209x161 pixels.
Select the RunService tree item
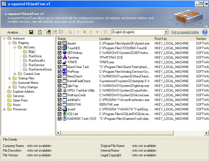[x=36, y=65]
